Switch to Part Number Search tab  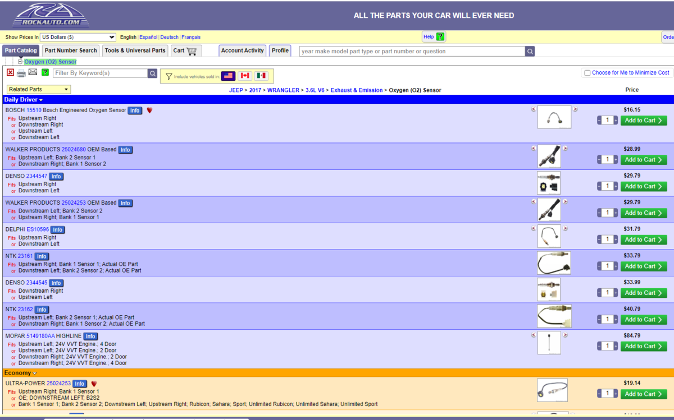pos(71,50)
